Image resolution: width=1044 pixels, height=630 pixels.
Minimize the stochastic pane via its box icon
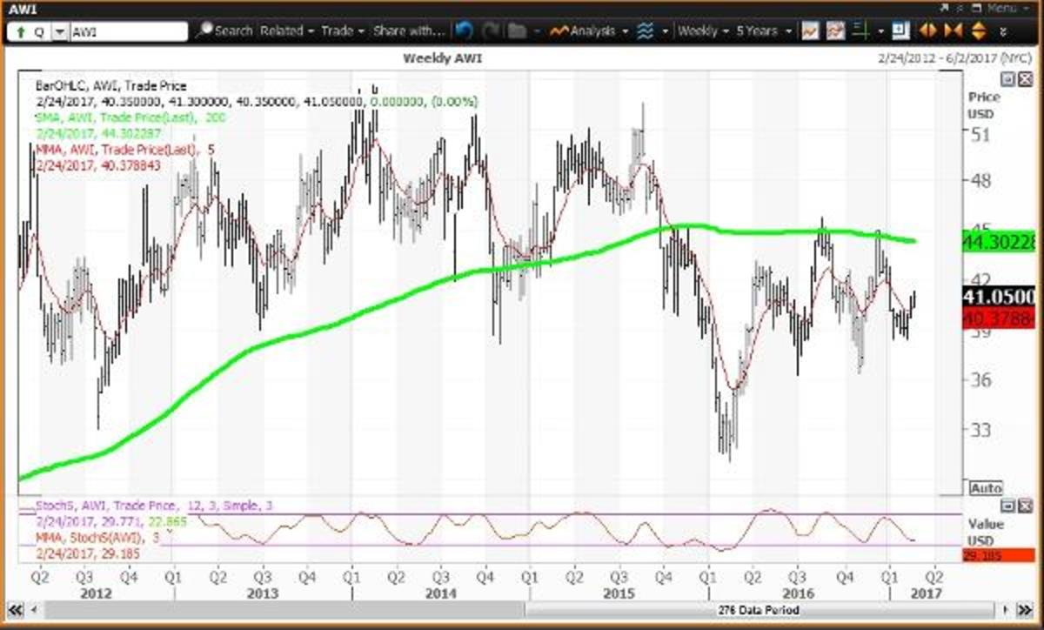pyautogui.click(x=1006, y=506)
